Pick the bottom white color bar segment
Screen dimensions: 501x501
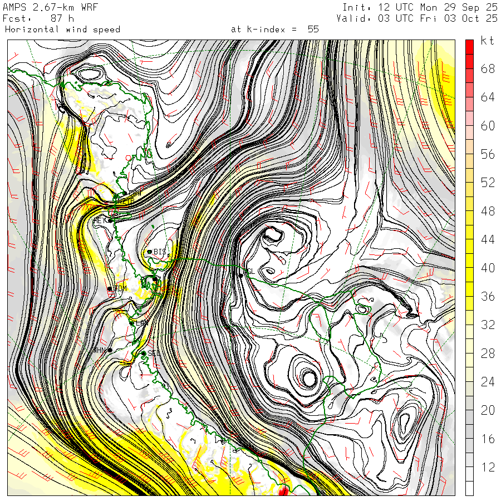469,489
